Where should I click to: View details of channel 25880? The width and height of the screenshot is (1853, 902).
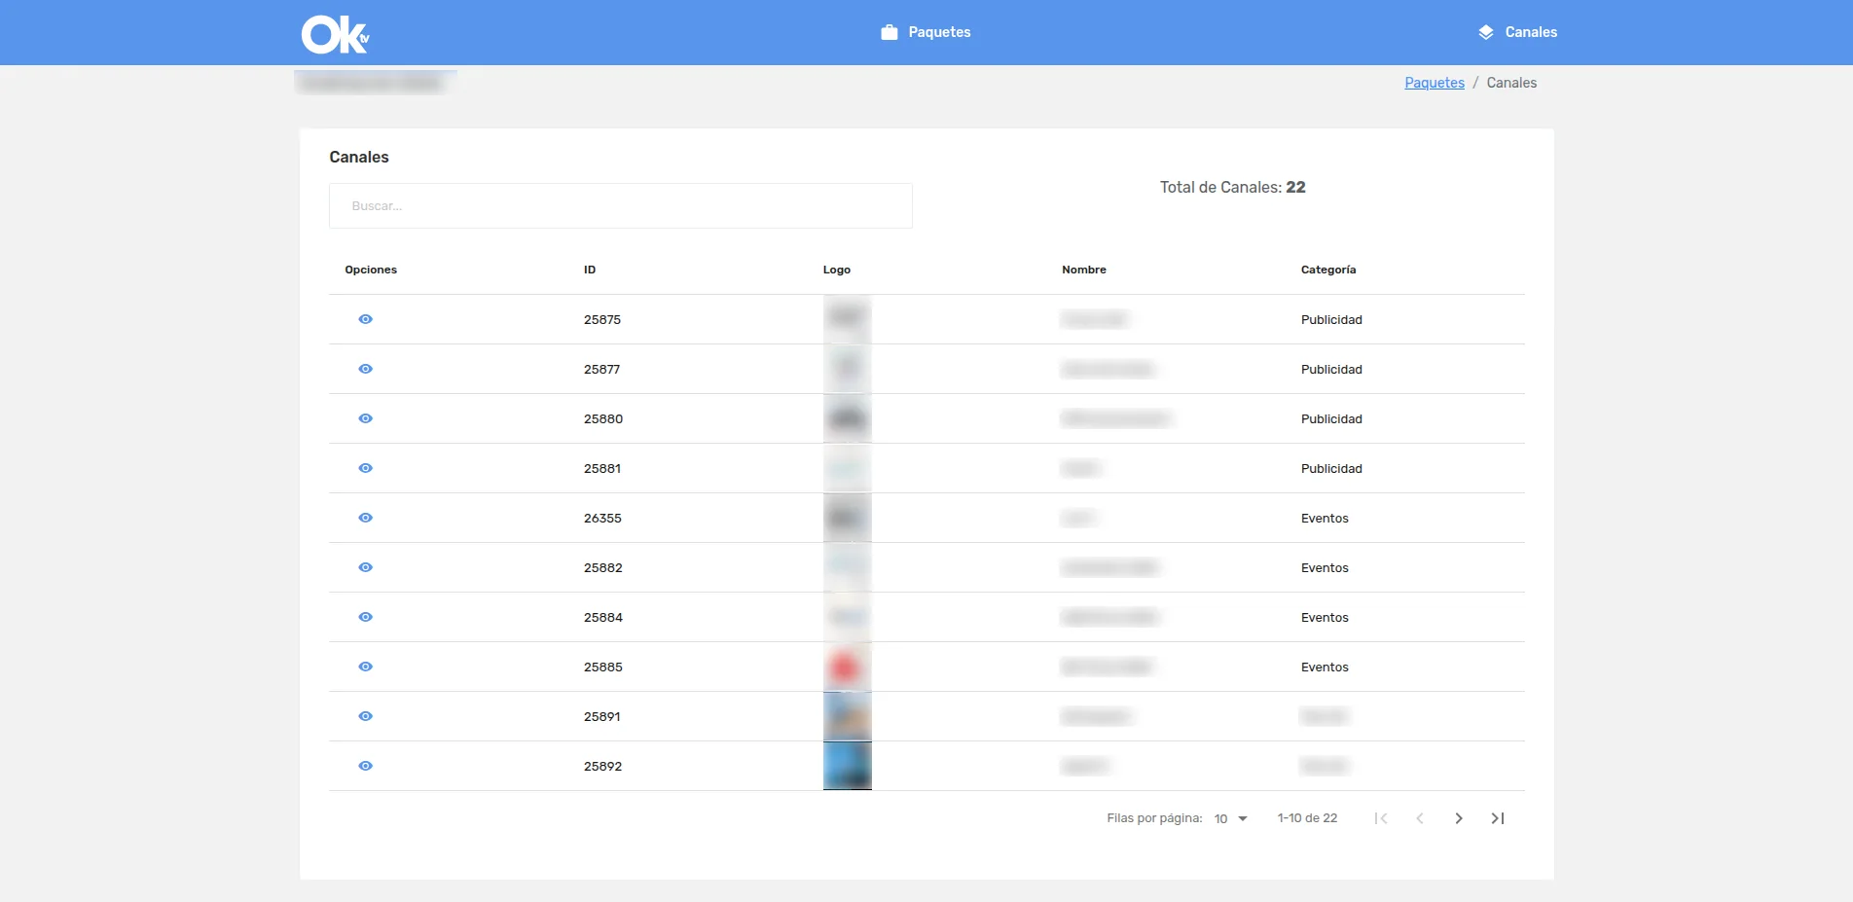pyautogui.click(x=365, y=418)
